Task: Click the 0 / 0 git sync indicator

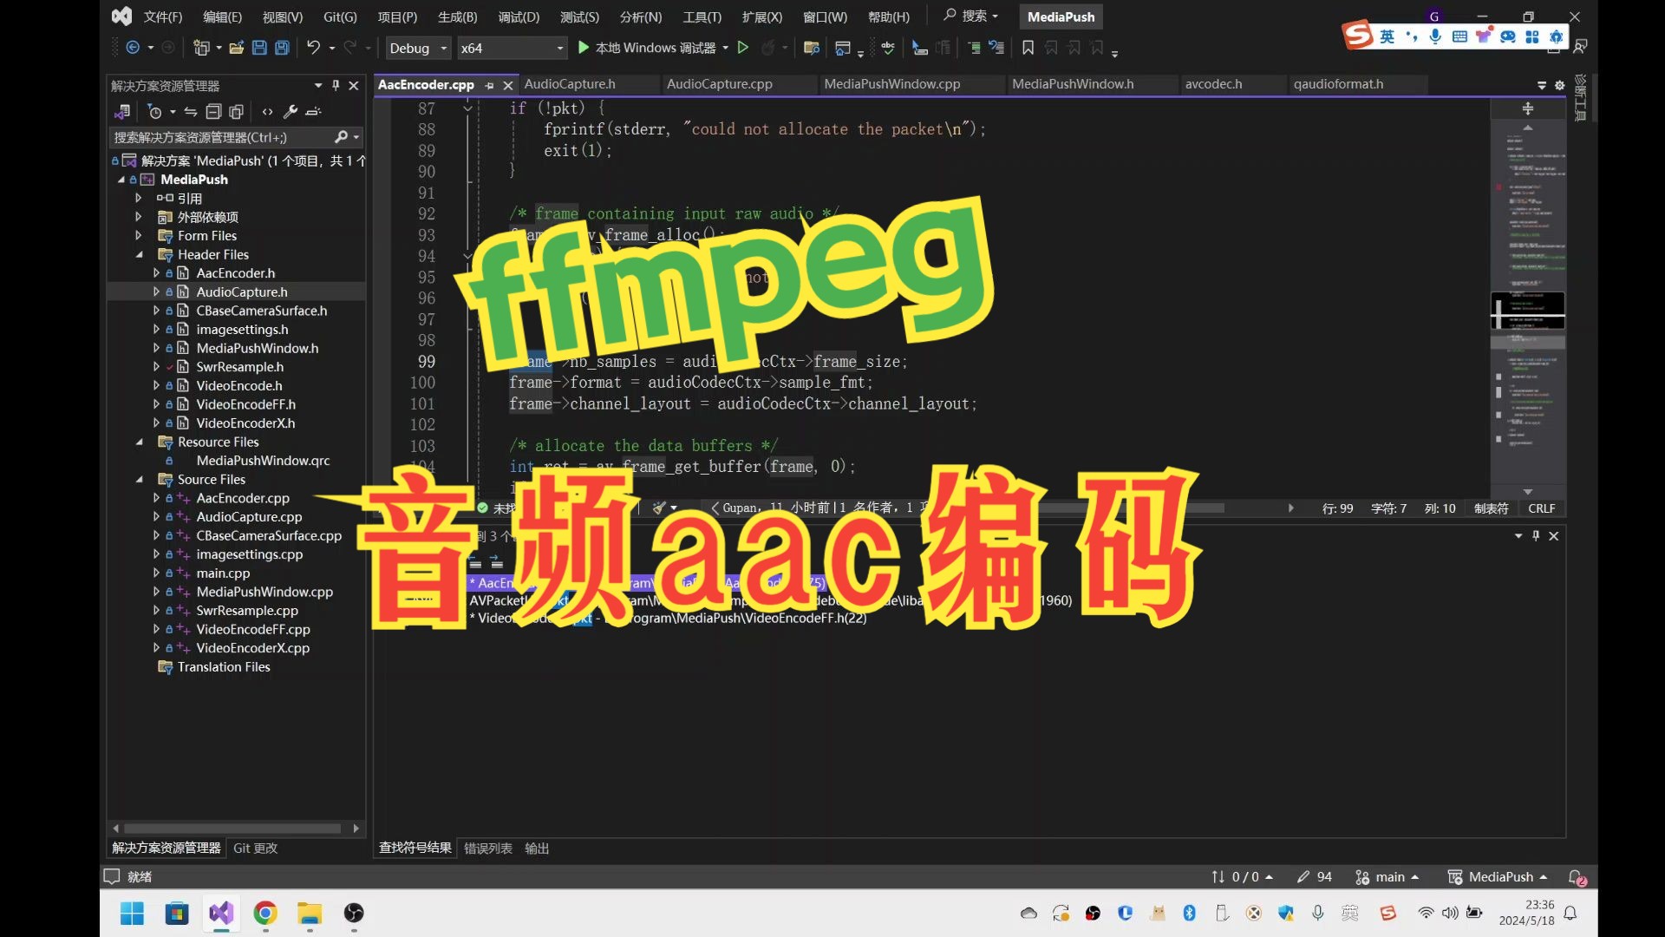Action: [1242, 877]
